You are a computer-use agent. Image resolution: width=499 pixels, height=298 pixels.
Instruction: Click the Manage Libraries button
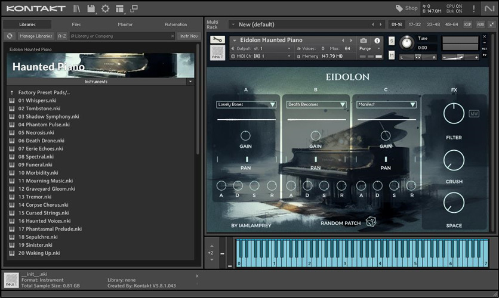[x=36, y=36]
